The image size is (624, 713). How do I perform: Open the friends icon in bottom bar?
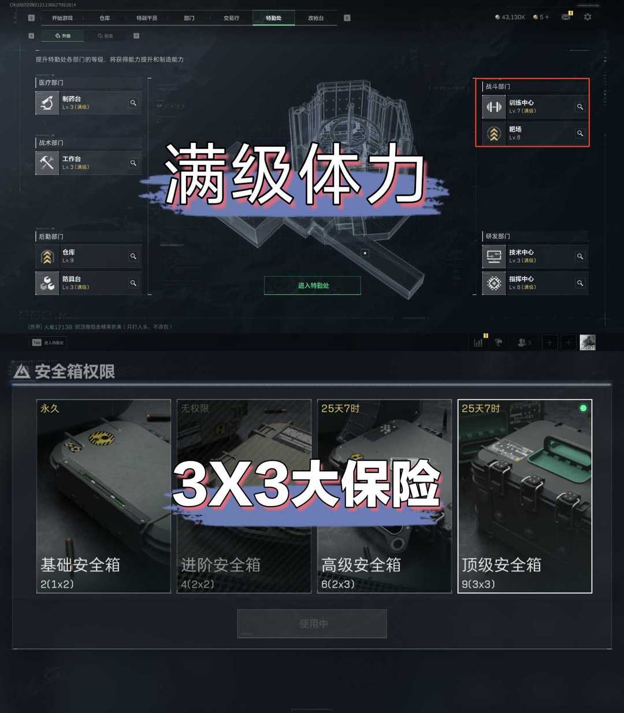coord(523,342)
